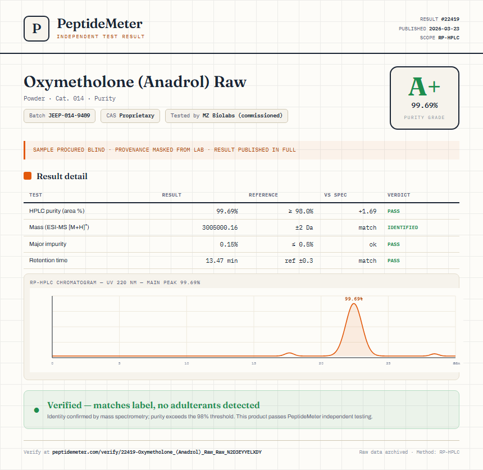This screenshot has height=470, width=483.
Task: Click PASS verdict in Retention time row
Action: click(393, 261)
